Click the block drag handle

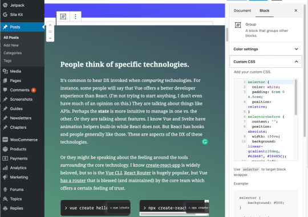[x=50, y=31]
